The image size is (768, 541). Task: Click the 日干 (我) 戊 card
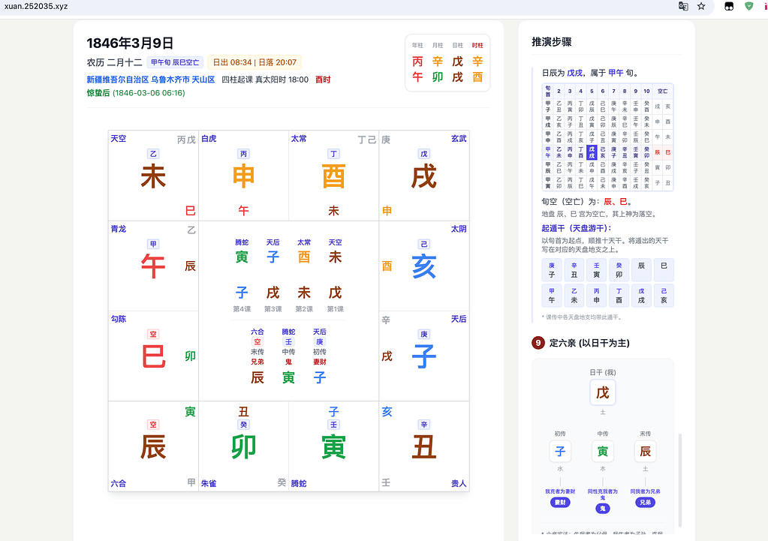point(602,392)
